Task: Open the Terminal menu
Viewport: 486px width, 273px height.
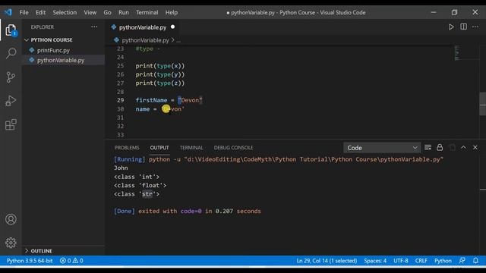Action: [147, 12]
